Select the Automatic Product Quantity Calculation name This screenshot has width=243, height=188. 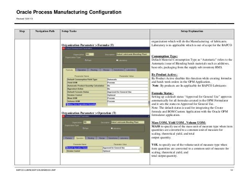click(87, 86)
